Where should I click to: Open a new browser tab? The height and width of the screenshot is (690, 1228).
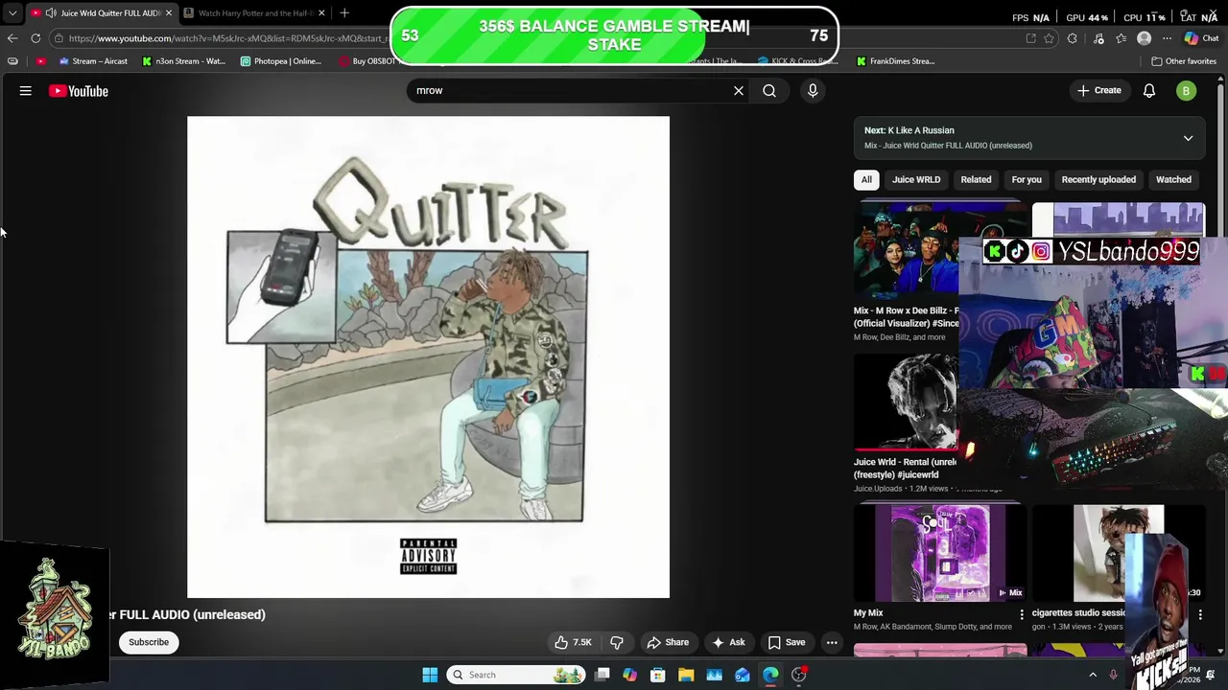pyautogui.click(x=344, y=13)
